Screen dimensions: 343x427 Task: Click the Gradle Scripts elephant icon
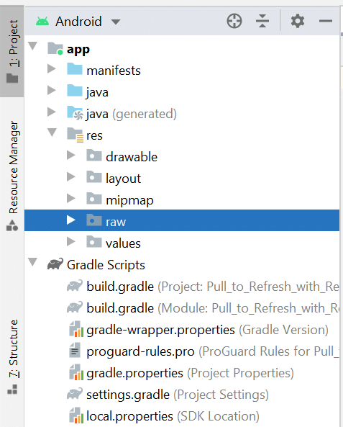point(55,264)
